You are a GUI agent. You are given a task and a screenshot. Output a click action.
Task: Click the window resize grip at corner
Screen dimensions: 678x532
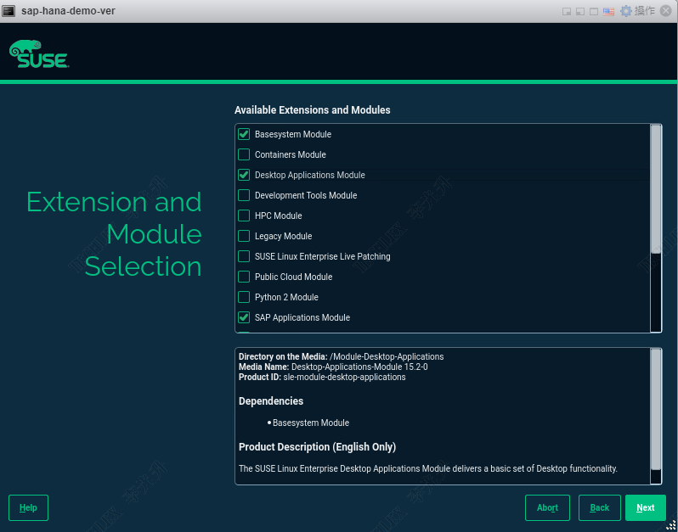click(x=671, y=526)
